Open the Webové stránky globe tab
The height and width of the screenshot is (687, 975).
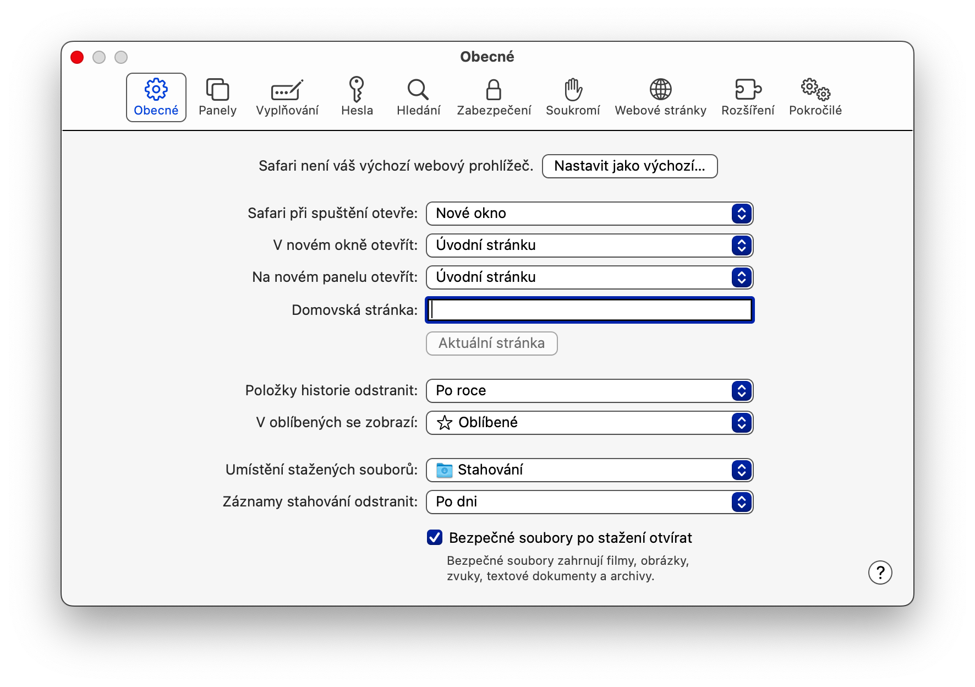coord(660,97)
